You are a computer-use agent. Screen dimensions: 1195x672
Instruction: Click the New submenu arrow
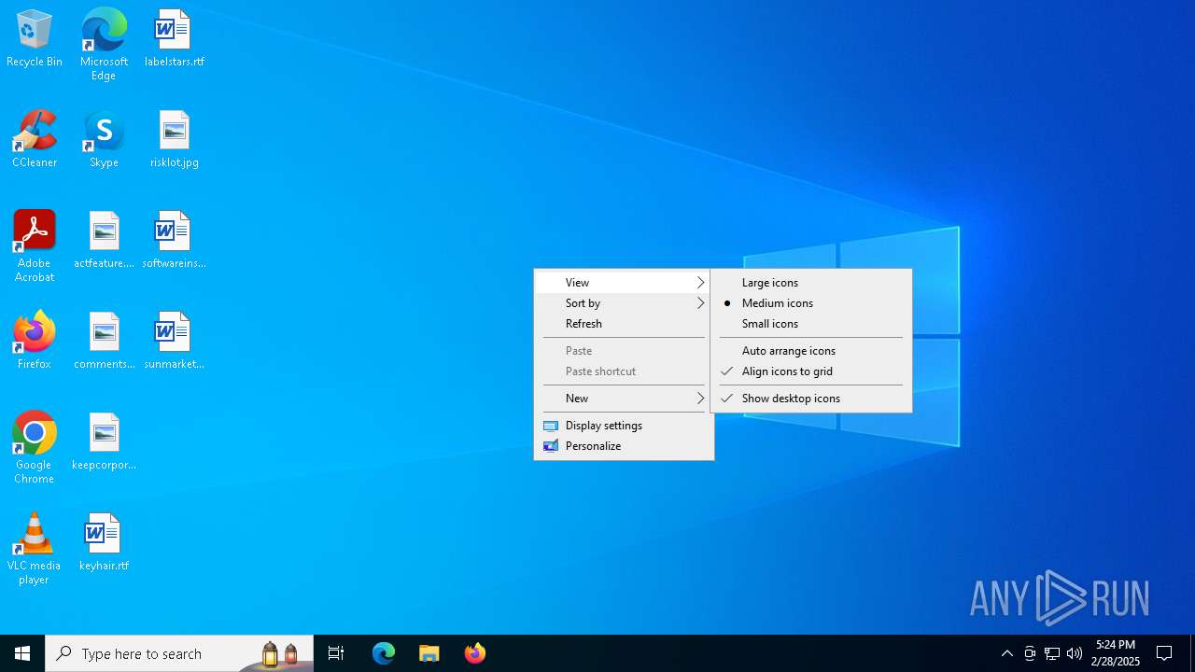point(701,399)
